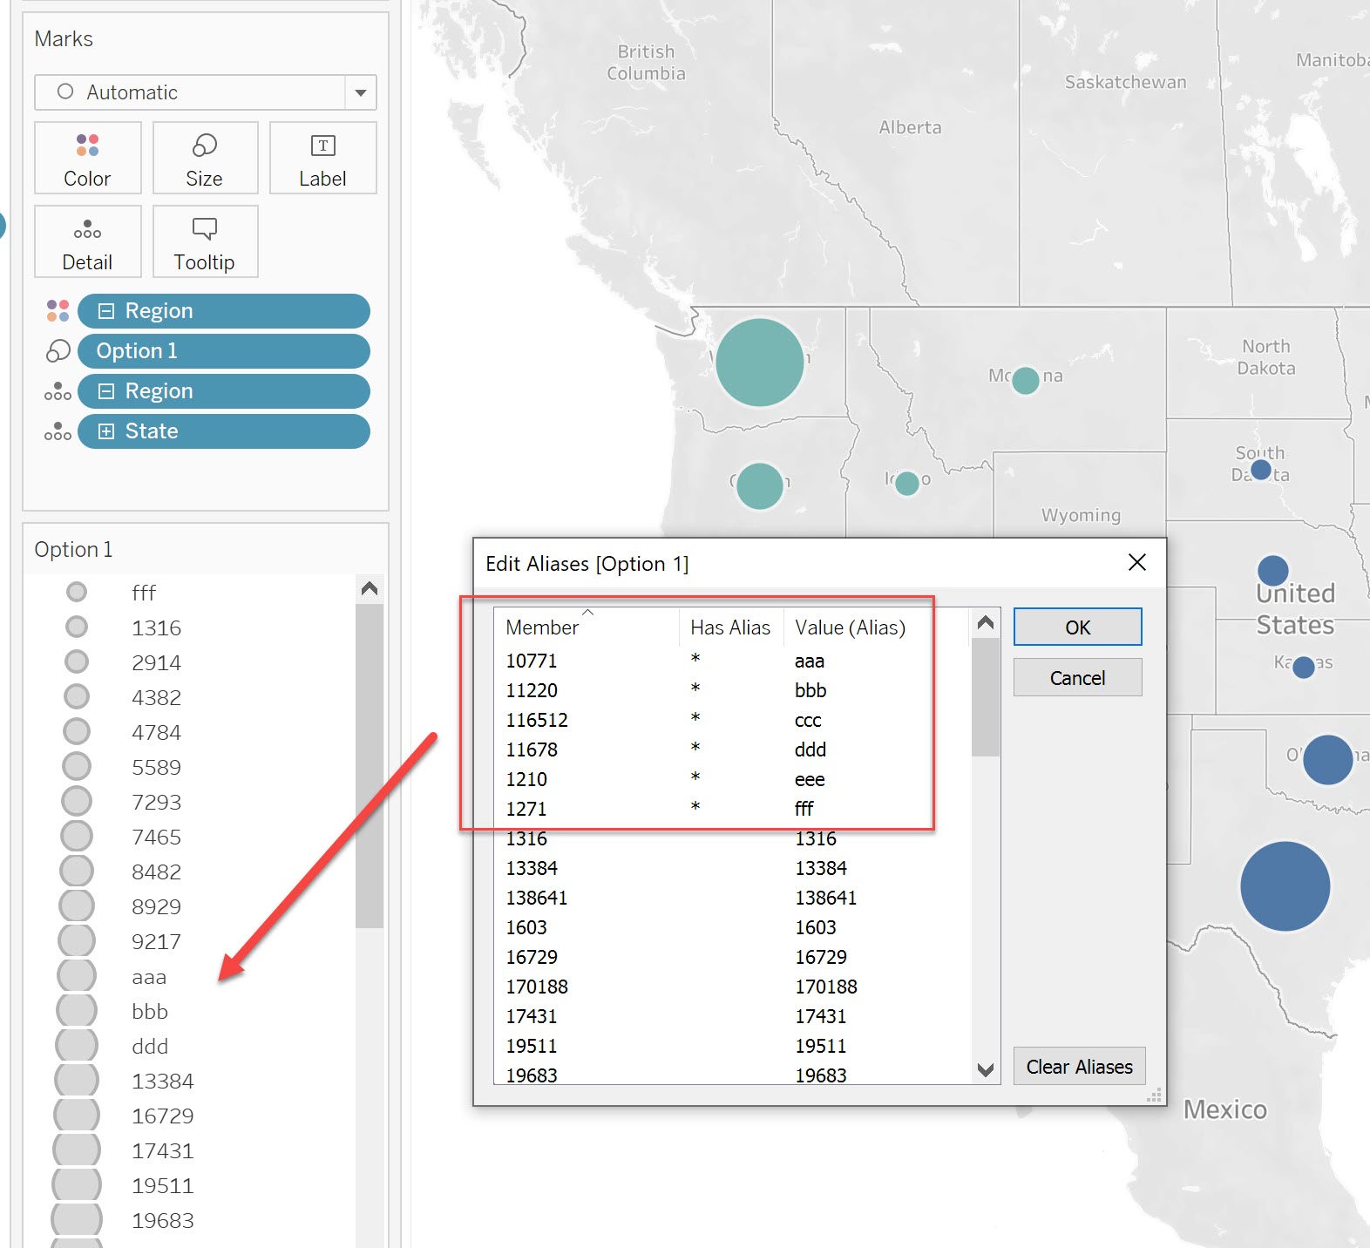Click the 4784 size legend circle
Viewport: 1370px width, 1248px height.
77,732
